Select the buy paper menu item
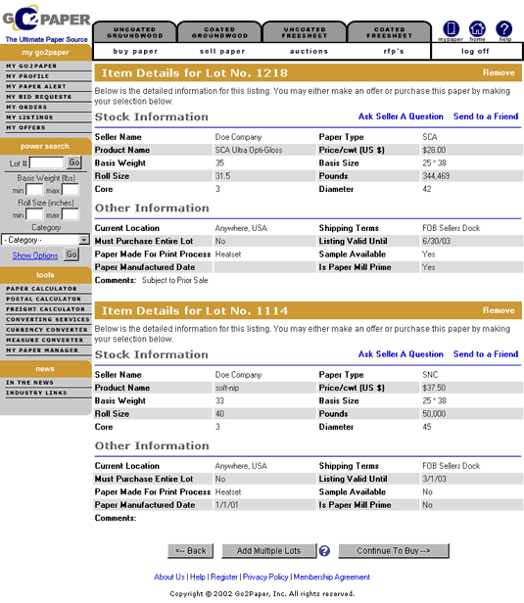The image size is (524, 603). tap(135, 51)
